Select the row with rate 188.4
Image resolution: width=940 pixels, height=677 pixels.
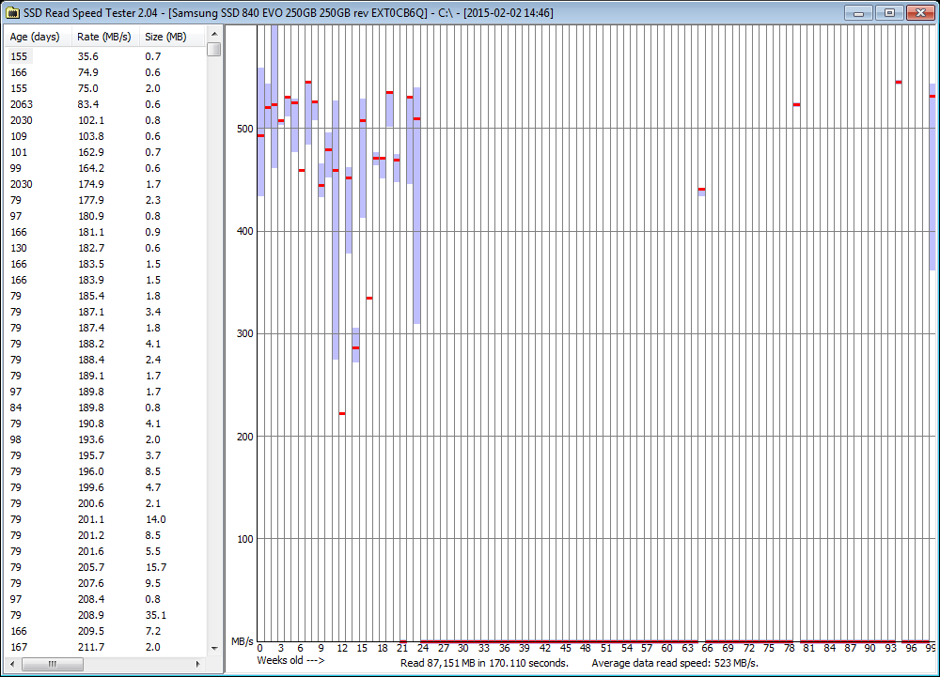point(105,360)
